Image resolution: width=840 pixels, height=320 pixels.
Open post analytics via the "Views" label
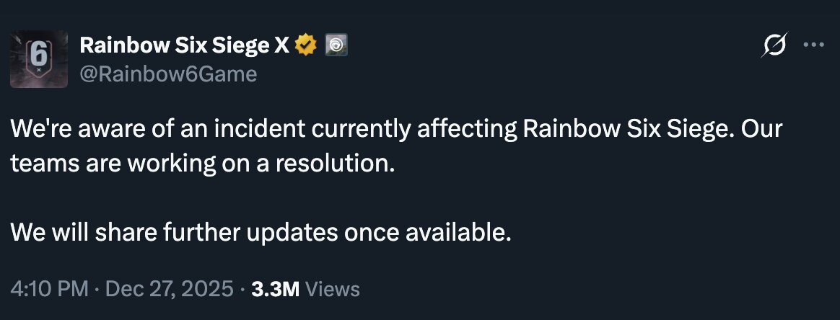coord(332,290)
